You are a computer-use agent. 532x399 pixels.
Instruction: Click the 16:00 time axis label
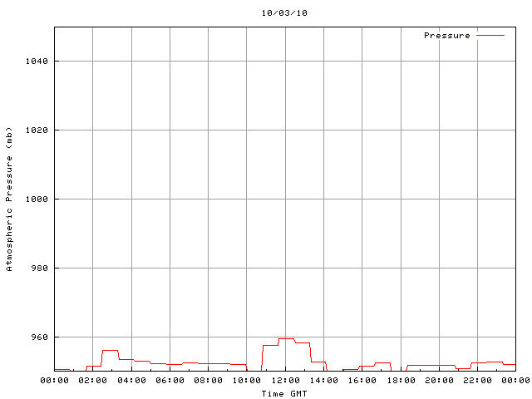click(x=362, y=381)
